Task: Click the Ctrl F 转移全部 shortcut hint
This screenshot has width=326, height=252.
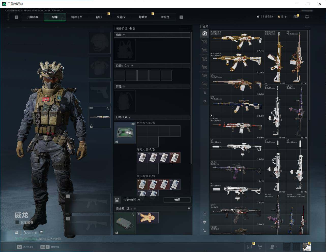Action: point(50,247)
